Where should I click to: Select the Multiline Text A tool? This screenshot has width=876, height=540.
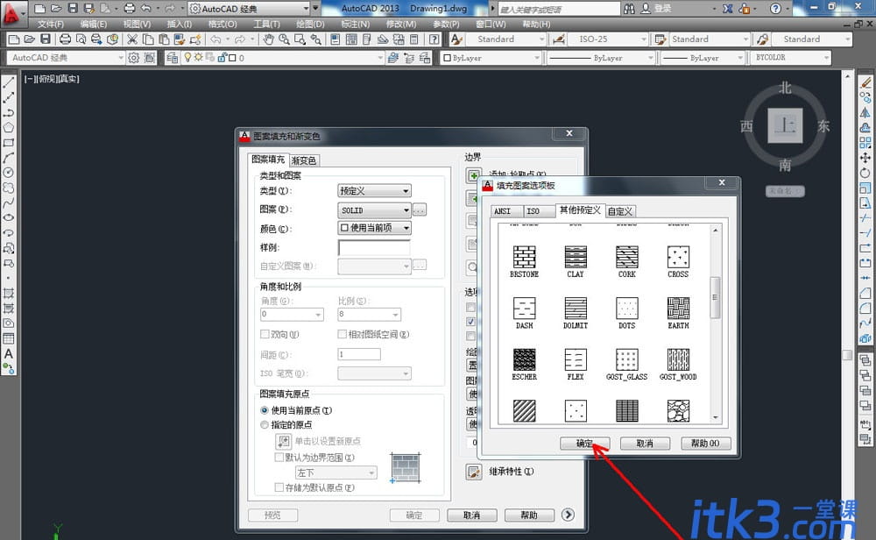pyautogui.click(x=9, y=354)
